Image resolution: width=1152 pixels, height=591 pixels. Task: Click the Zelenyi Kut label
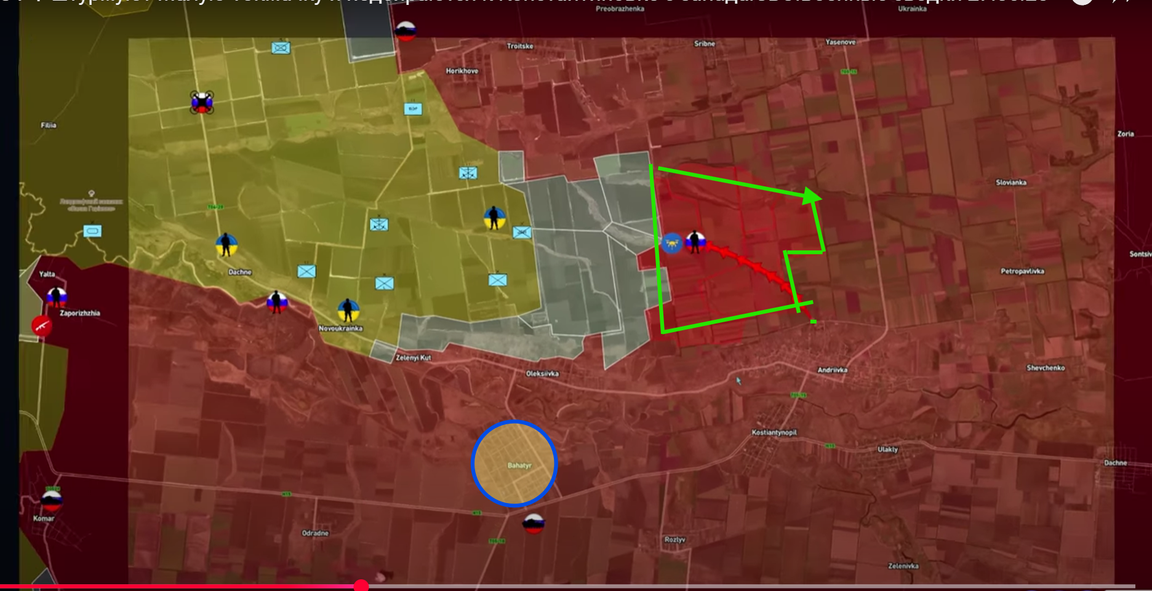pyautogui.click(x=413, y=358)
